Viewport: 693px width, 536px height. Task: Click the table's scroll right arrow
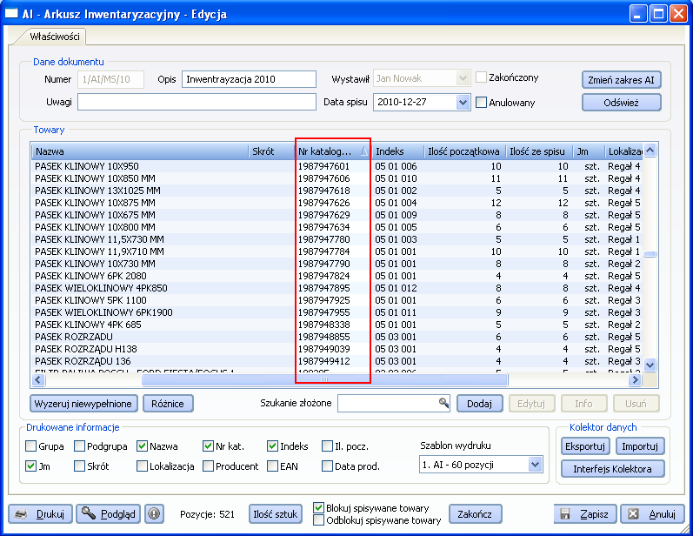tap(635, 379)
